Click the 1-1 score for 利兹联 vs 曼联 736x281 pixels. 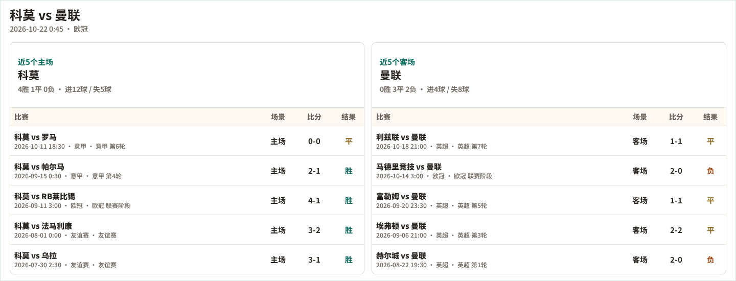(x=676, y=141)
